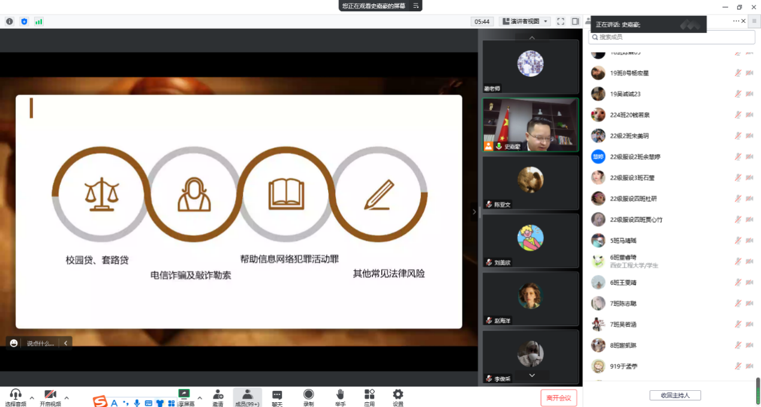761x407 pixels.
Task: Open the 聊天 chat icon
Action: tap(277, 396)
